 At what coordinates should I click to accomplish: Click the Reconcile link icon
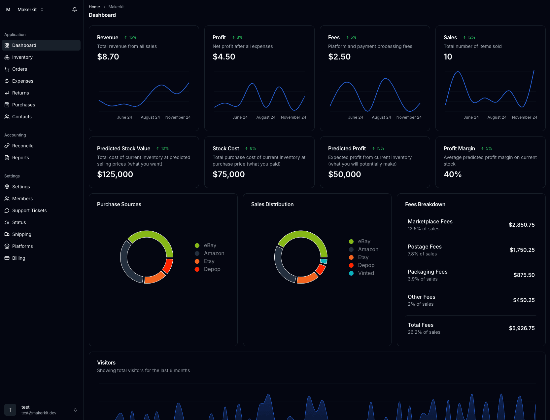(x=7, y=146)
